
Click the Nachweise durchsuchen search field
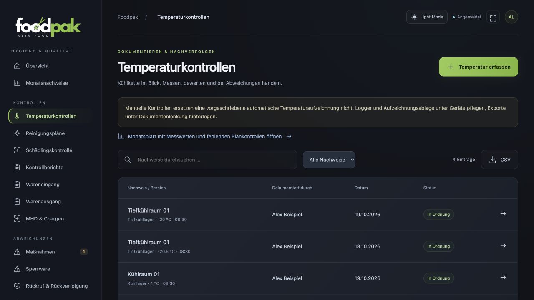click(x=207, y=160)
